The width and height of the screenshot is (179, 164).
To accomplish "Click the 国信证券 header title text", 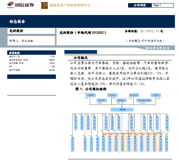I will click(24, 5).
